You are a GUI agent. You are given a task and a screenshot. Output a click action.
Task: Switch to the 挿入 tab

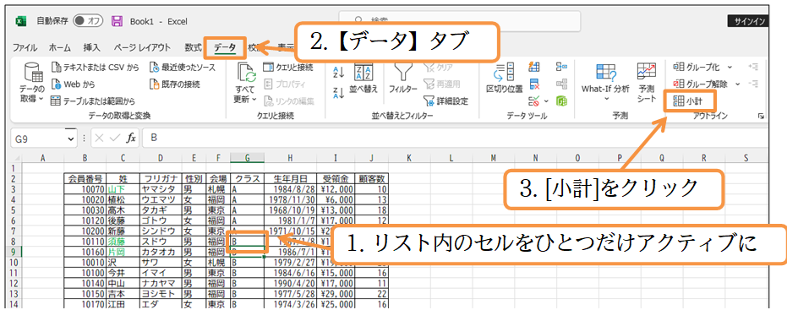pyautogui.click(x=92, y=47)
